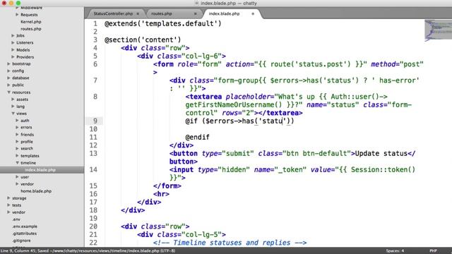The image size is (452, 254).
Task: Expand the Requests folder arrow
Action: (x=17, y=14)
